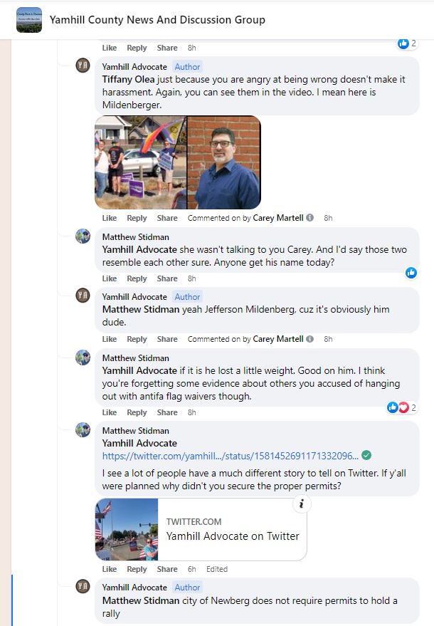Screen dimensions: 434x626
Task: Open link info icon on Twitter preview card
Action: [302, 504]
